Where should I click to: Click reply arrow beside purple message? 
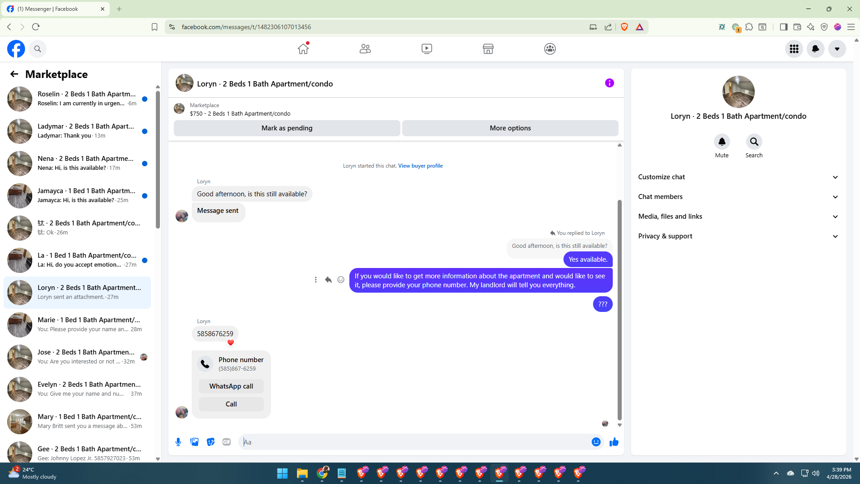coord(328,280)
